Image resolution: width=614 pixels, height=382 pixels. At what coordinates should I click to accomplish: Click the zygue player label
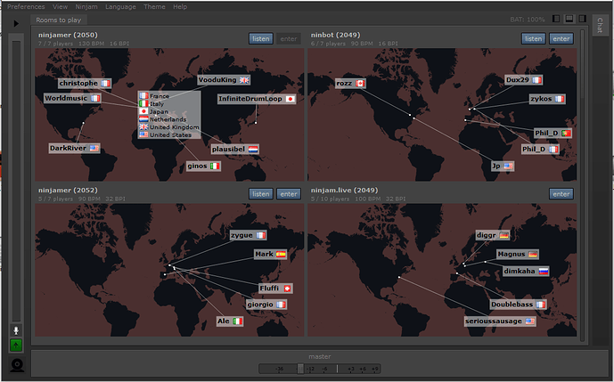[x=249, y=236]
